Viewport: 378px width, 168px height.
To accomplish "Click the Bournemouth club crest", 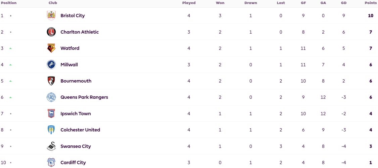I will pos(51,81).
